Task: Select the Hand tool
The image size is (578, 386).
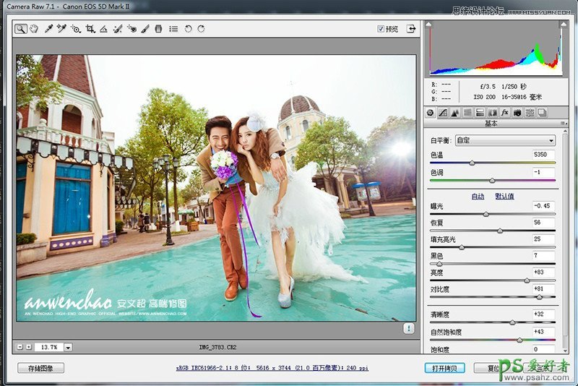Action: [x=33, y=29]
